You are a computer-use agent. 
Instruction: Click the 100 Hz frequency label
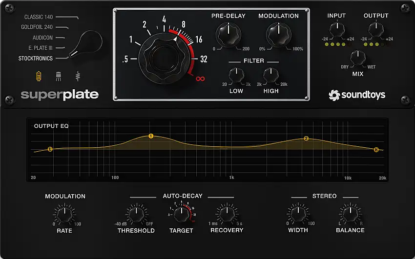click(115, 178)
